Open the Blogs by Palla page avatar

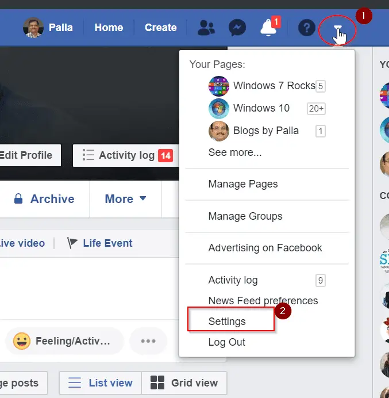point(218,131)
